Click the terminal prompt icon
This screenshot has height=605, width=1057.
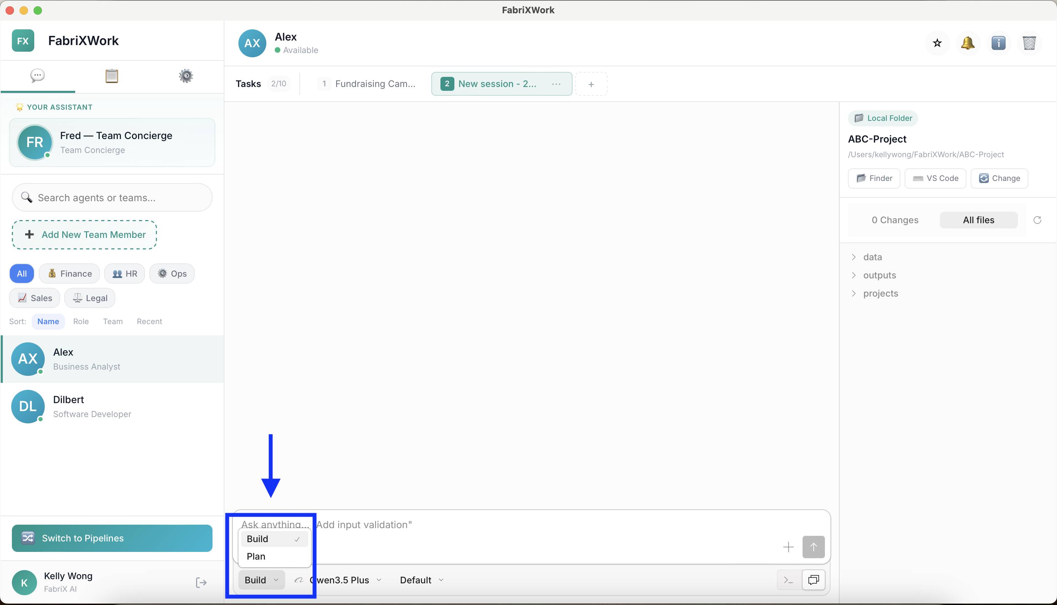coord(789,580)
